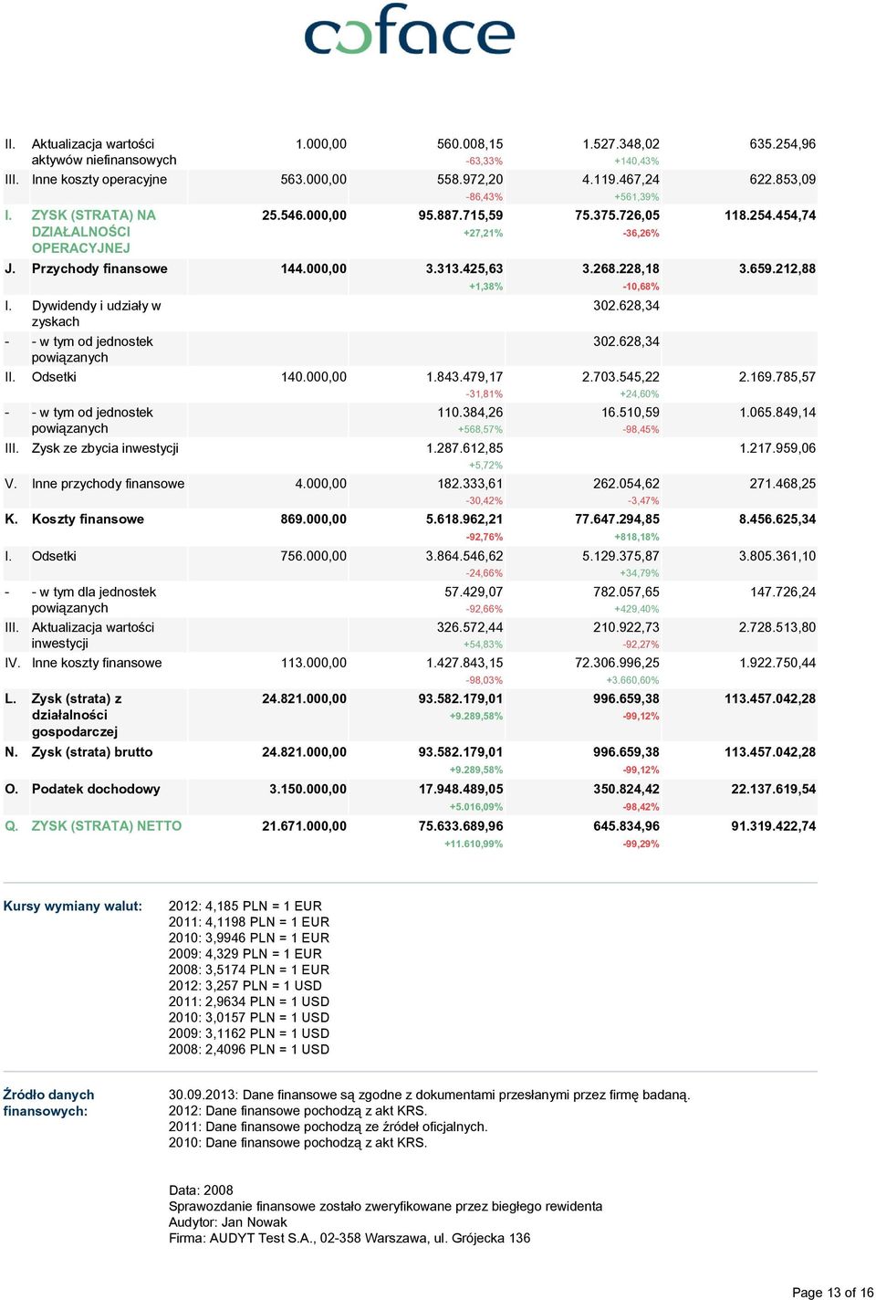Click the 'Aktualizacja wartości aktywów niefinansowych' label

coord(104,152)
